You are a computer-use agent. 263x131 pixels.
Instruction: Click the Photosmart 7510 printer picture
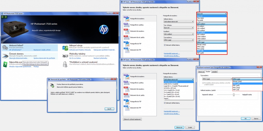pos(15,28)
